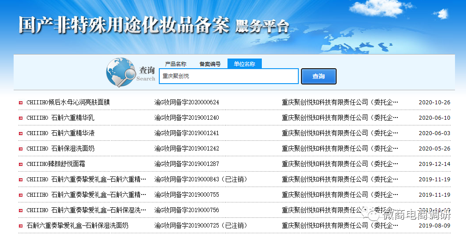
Task: Open CHIIIHO臻颜舒悦面霜 product link
Action: [x=56, y=164]
